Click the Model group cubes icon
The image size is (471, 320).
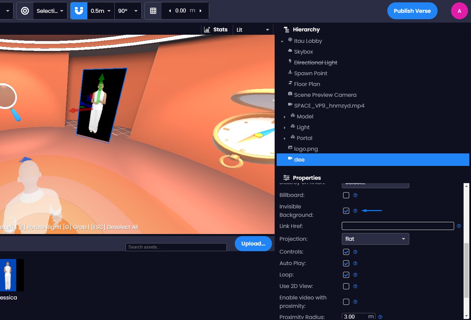pos(293,116)
